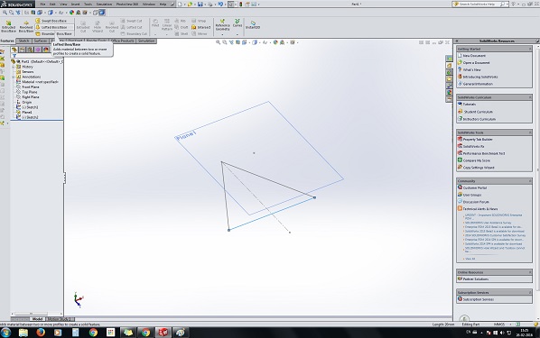Expand the Annotations node in feature tree
The image size is (540, 338).
point(14,77)
